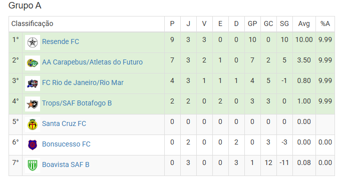Click the Classificação column header

(x=32, y=23)
